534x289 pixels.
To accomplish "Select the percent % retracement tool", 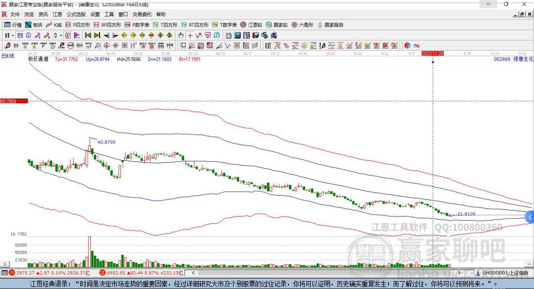I will point(286,45).
